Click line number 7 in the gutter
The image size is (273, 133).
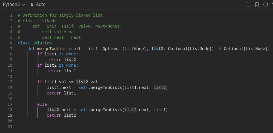click(x=11, y=49)
